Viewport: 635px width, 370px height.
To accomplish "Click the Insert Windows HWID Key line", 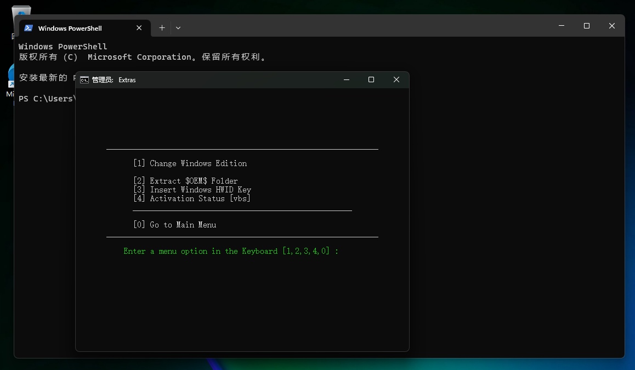I will (192, 190).
